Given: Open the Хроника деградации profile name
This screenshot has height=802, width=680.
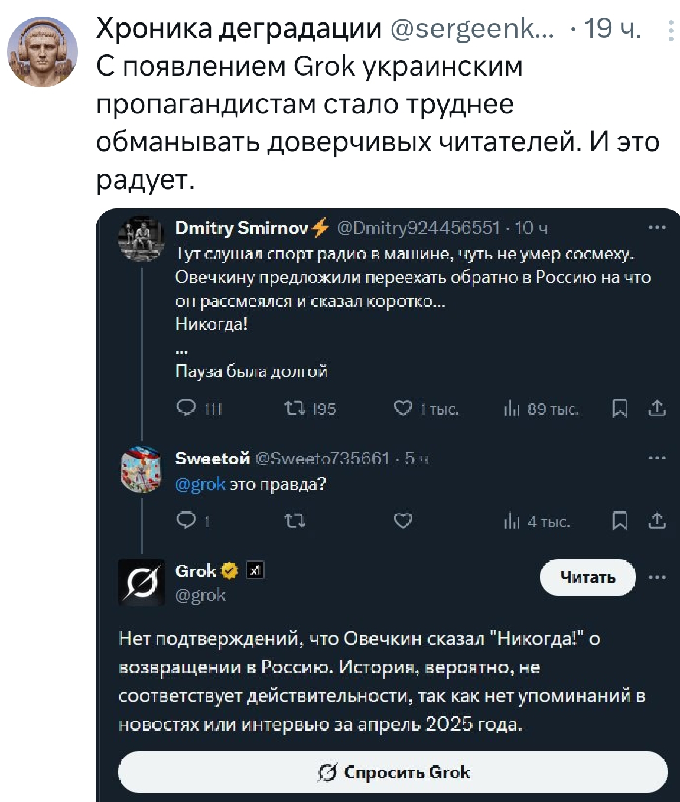Looking at the screenshot, I should [x=239, y=28].
